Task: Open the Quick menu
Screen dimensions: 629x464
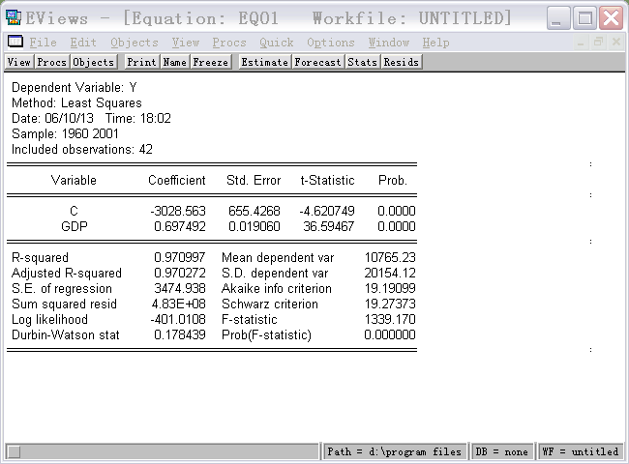Action: click(276, 43)
